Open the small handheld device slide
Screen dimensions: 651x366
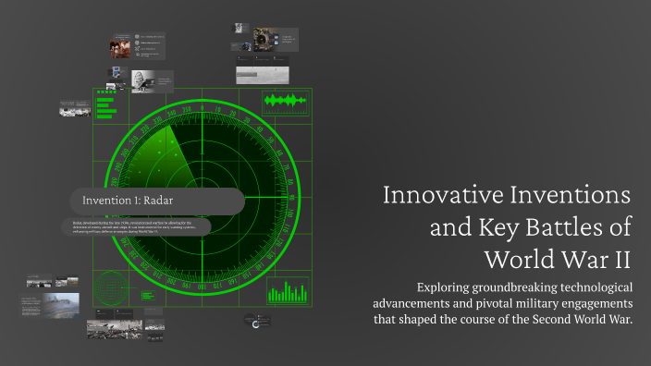click(117, 72)
